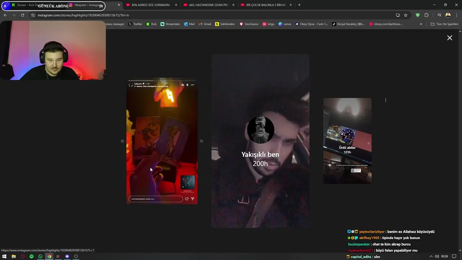Image resolution: width=462 pixels, height=260 pixels.
Task: Share the story with the paper plane icon
Action: [192, 199]
